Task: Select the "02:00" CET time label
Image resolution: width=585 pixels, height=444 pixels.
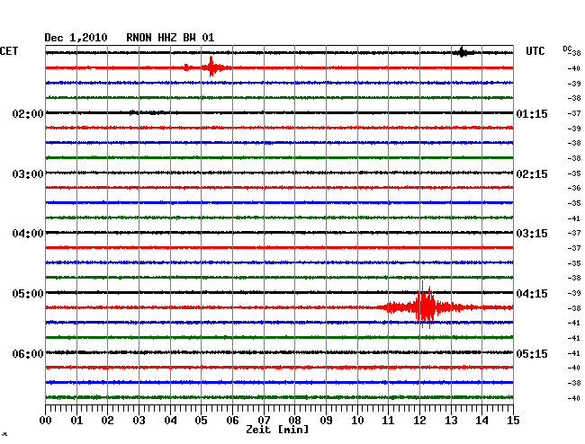Action: pyautogui.click(x=28, y=113)
